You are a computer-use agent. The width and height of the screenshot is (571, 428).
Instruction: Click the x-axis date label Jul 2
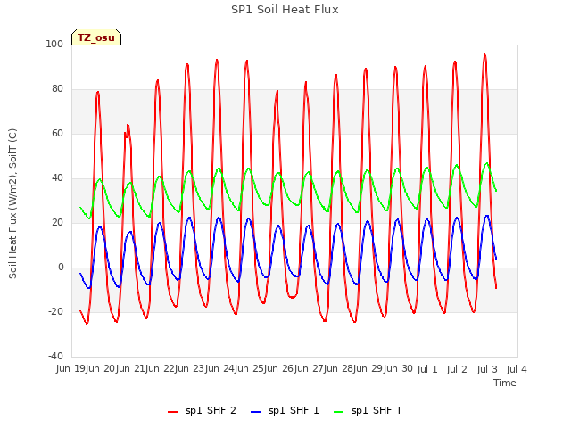[x=457, y=369]
